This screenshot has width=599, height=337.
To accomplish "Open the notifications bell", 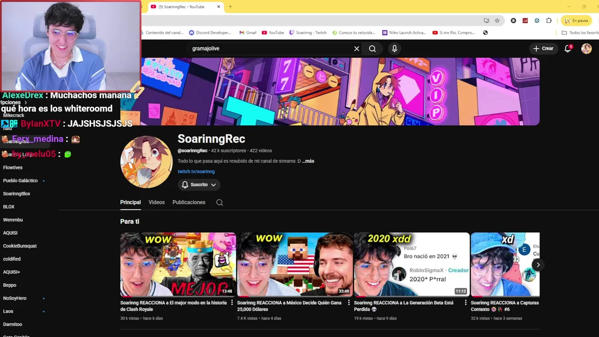I will click(x=568, y=49).
